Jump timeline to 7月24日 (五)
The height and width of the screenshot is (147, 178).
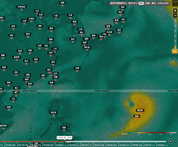pyautogui.click(x=112, y=145)
